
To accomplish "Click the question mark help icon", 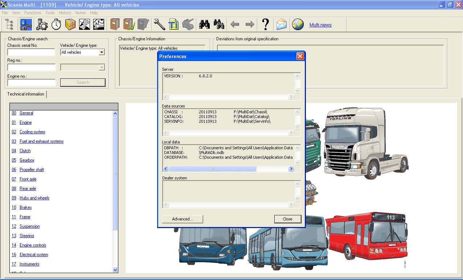I will pos(266,25).
